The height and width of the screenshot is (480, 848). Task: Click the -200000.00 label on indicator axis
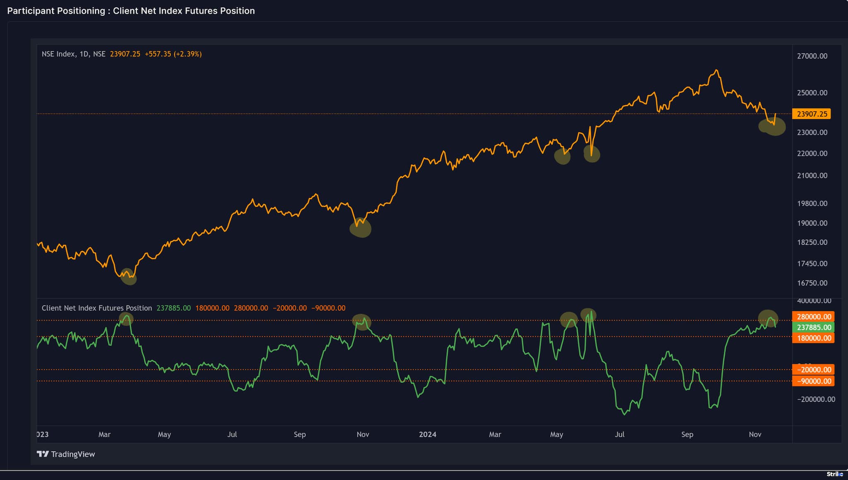point(816,399)
